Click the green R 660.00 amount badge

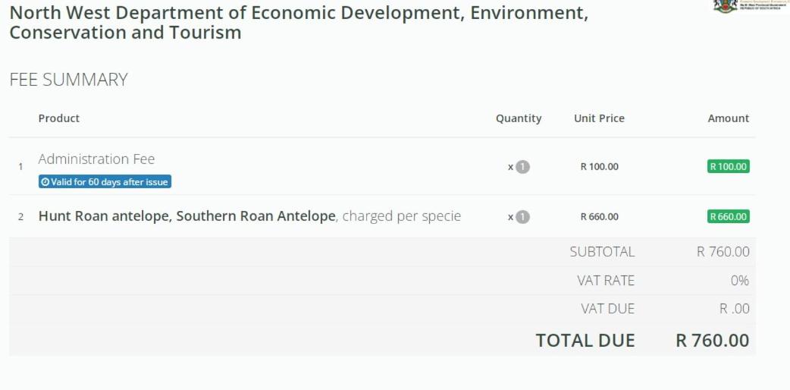(728, 217)
